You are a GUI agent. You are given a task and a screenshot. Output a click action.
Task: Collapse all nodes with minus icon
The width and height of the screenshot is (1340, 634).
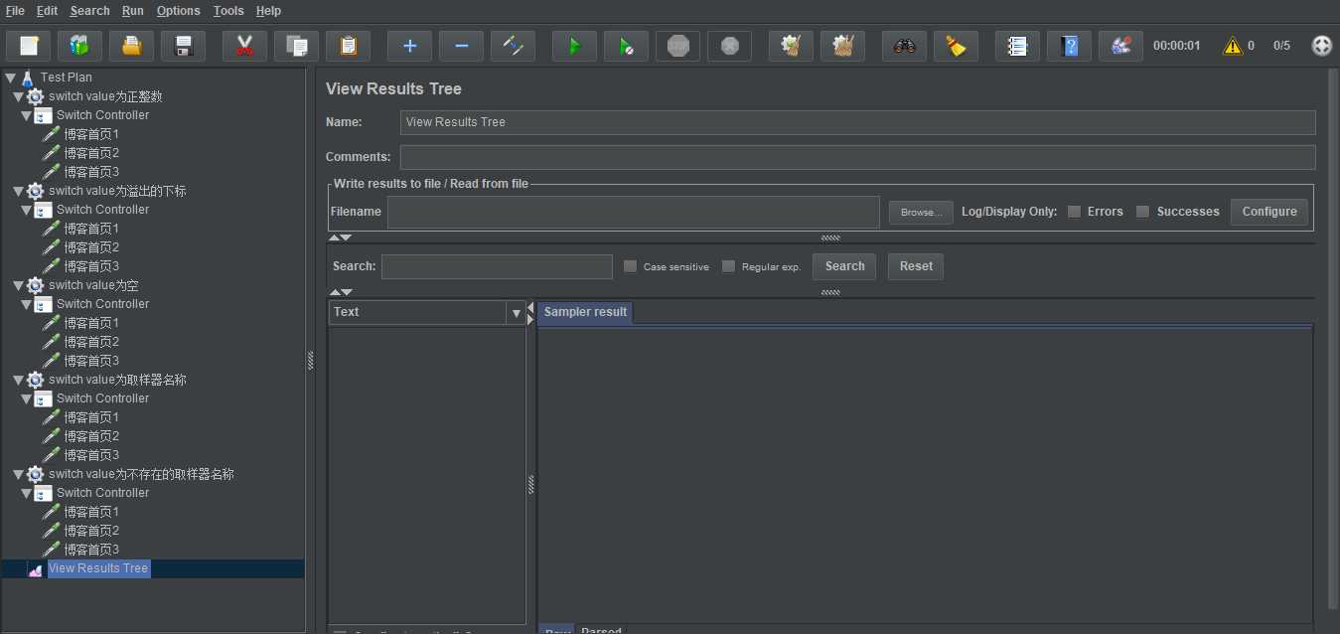tap(461, 46)
